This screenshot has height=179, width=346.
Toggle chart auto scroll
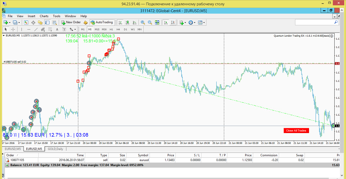pyautogui.click(x=166, y=22)
